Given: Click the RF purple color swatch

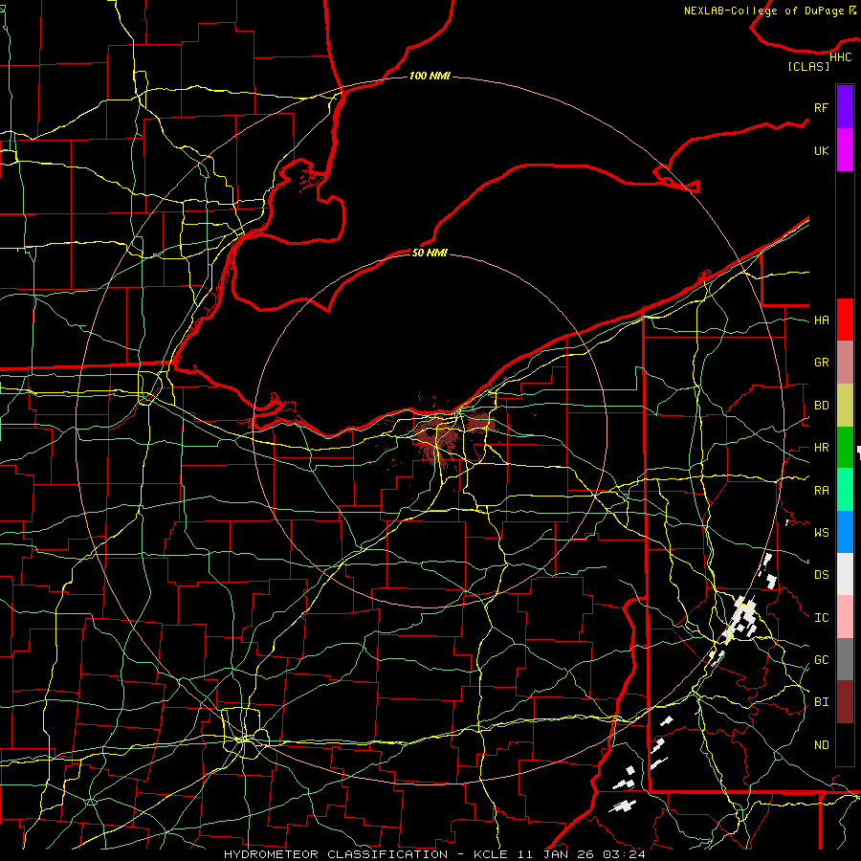Looking at the screenshot, I should point(845,107).
